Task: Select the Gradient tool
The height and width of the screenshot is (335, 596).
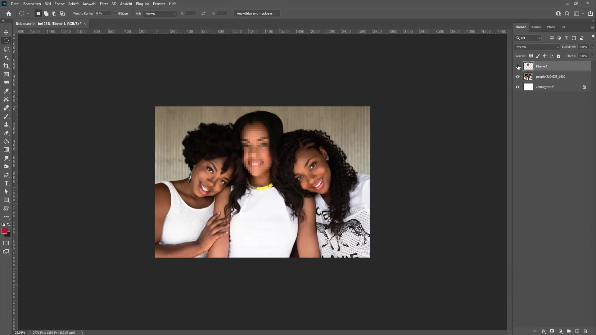Action: (x=6, y=149)
